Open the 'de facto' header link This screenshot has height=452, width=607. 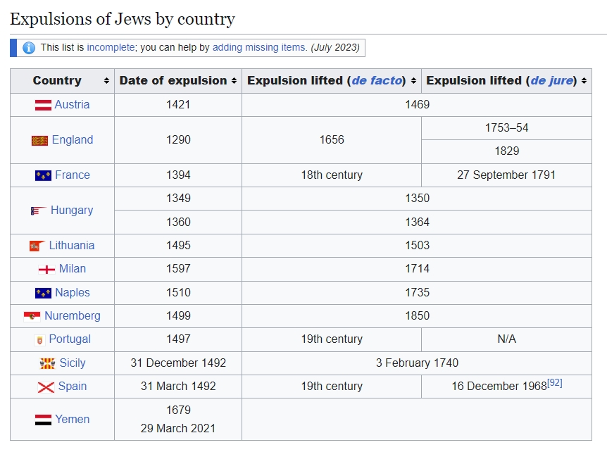coord(377,80)
